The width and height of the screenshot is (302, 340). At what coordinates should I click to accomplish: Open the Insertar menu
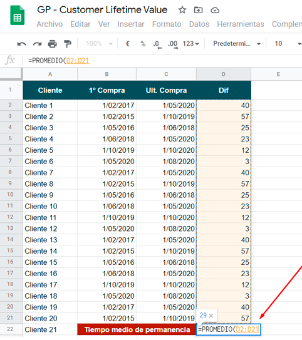(131, 24)
